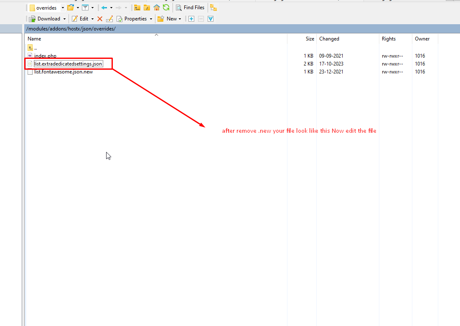
Task: Click the filter files funnel icon
Action: click(x=85, y=8)
